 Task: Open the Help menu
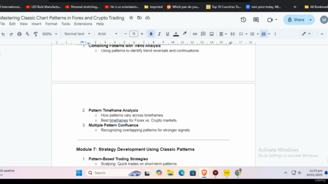coord(100,24)
